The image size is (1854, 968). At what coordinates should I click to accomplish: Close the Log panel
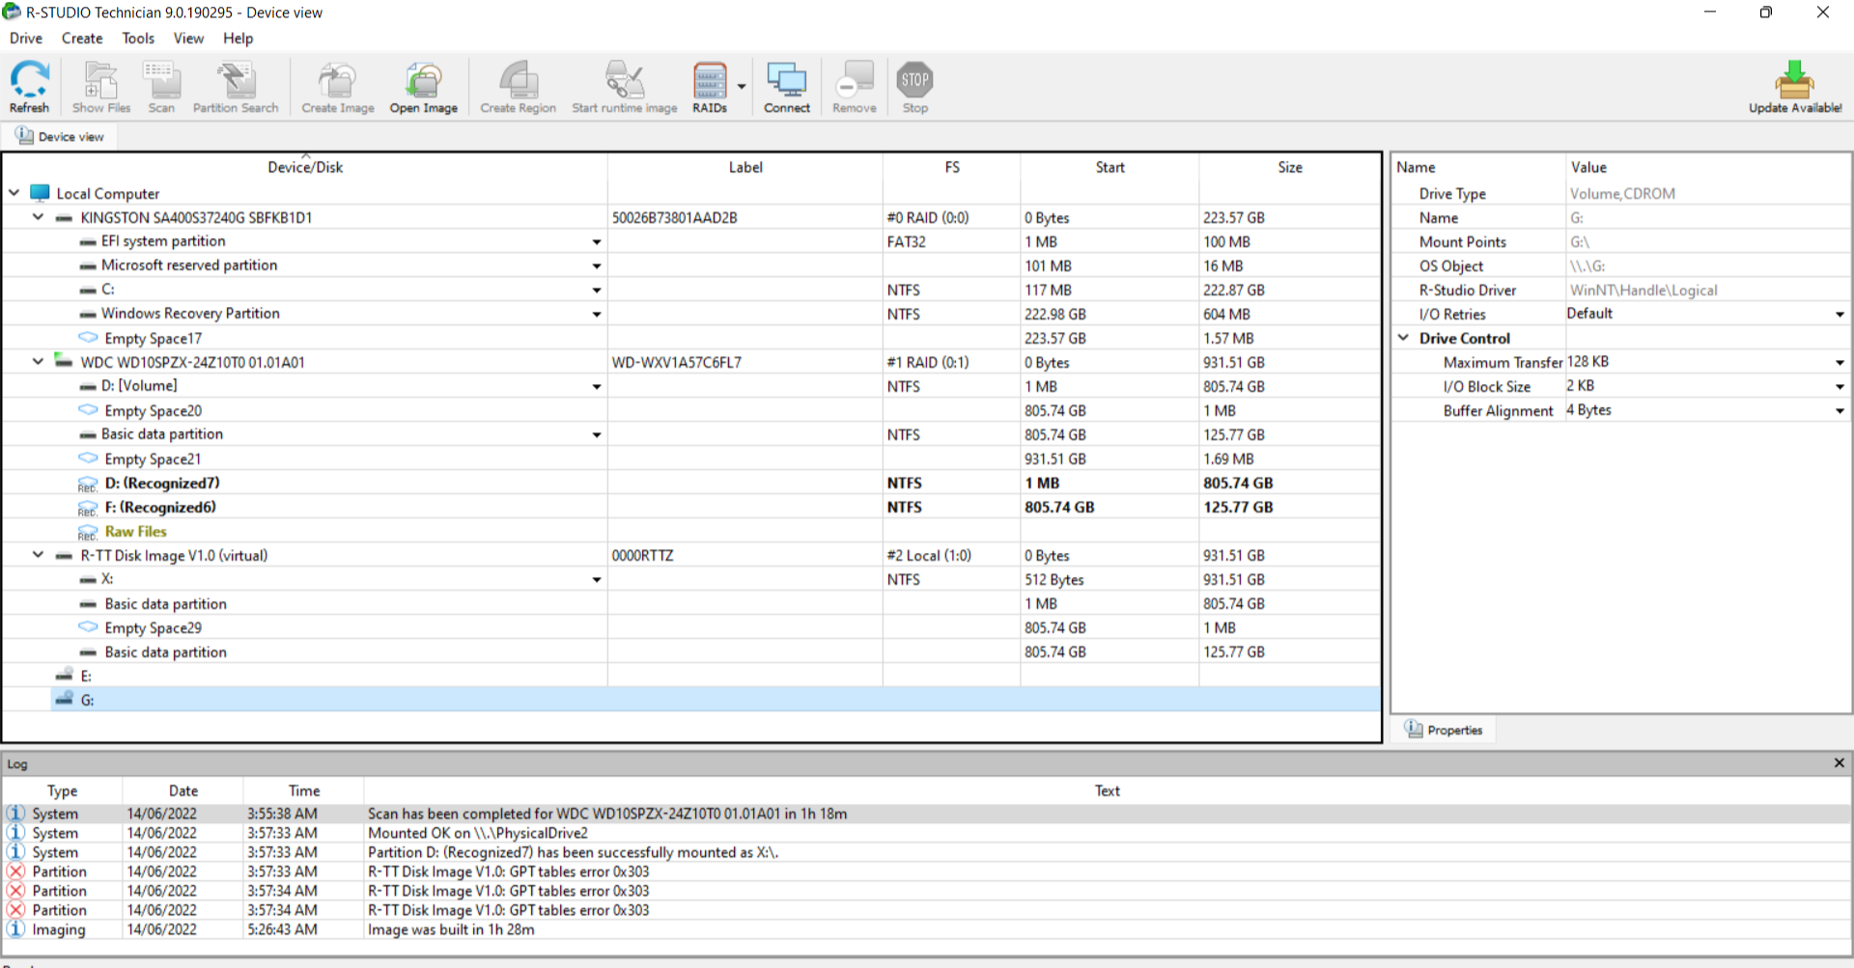1840,762
